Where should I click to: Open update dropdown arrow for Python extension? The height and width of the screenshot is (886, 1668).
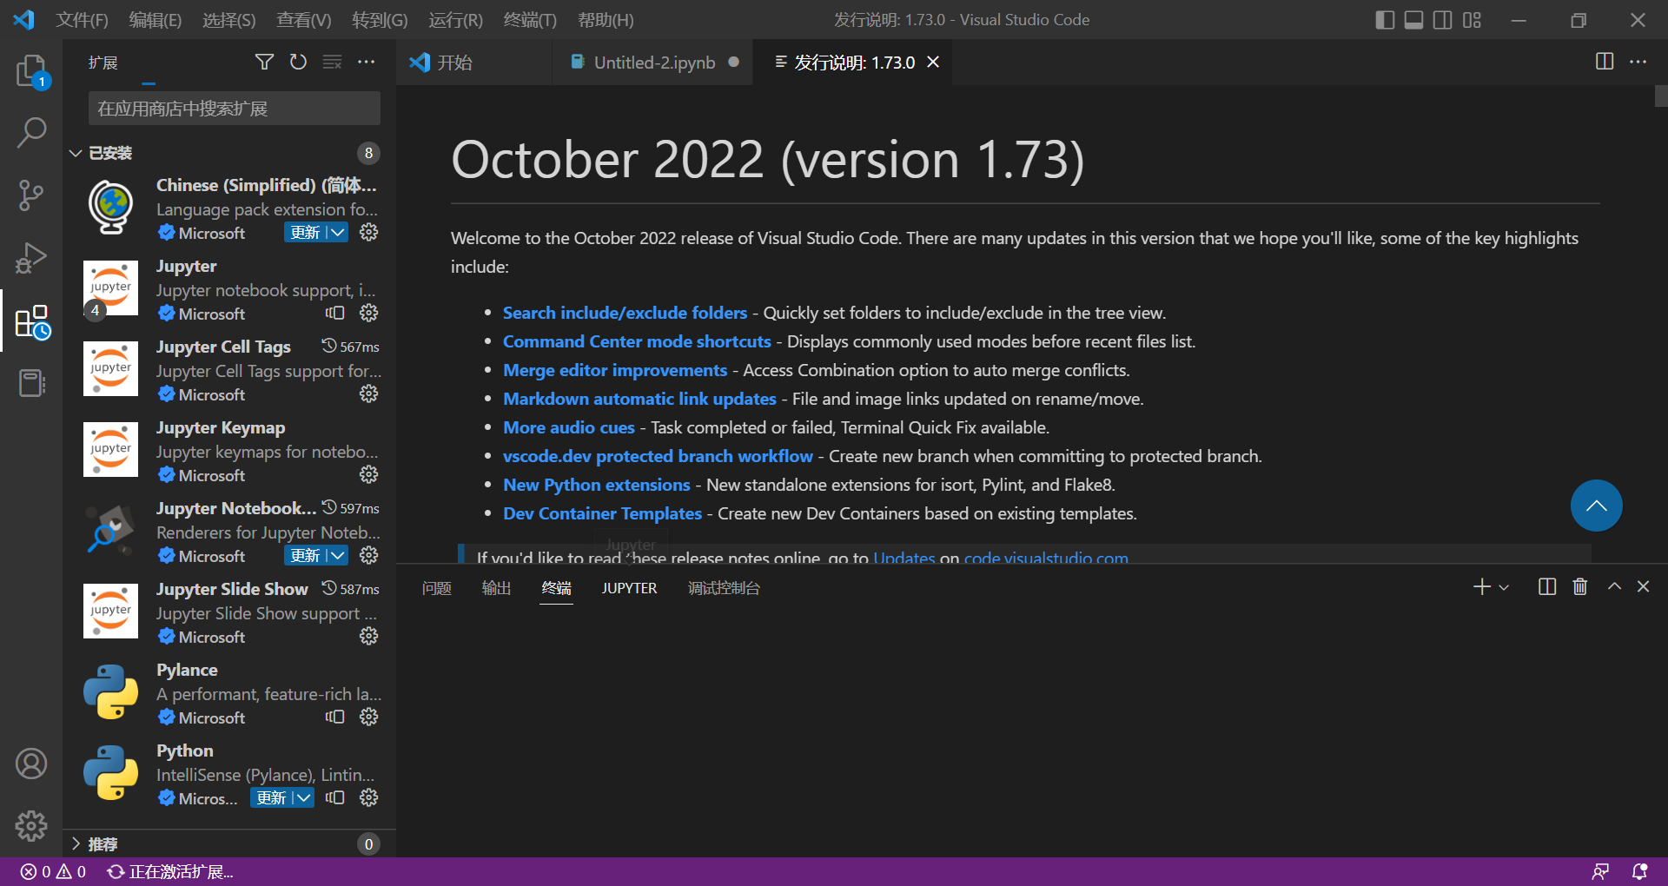point(303,798)
